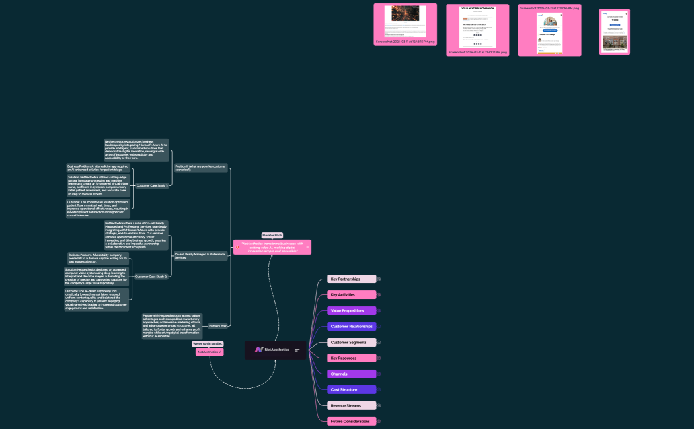Click the Elevator Pitch label
The image size is (694, 429).
(272, 235)
